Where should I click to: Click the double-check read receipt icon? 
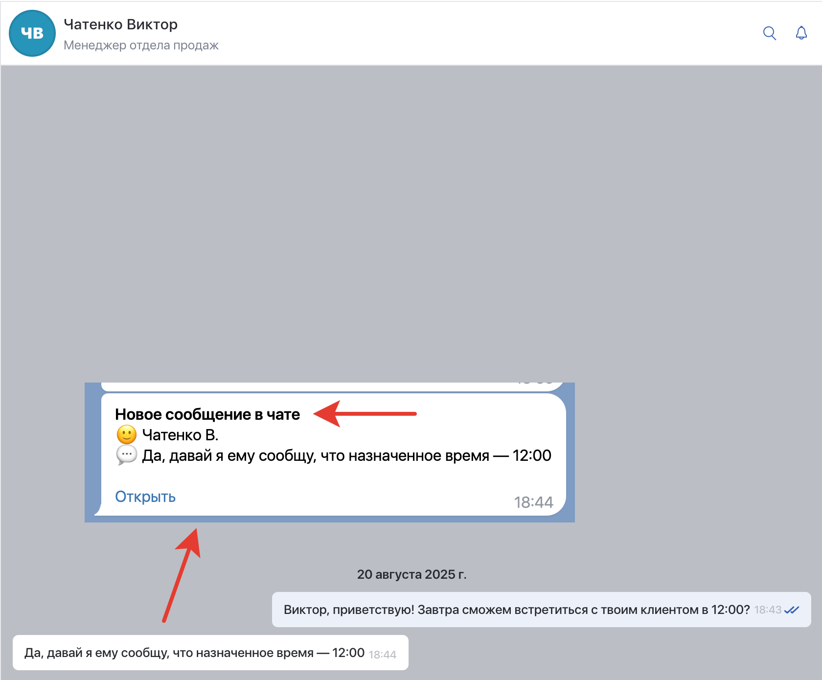[791, 610]
